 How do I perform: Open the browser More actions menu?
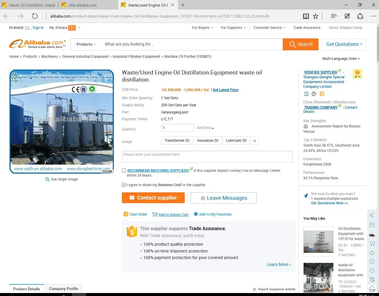(x=373, y=16)
